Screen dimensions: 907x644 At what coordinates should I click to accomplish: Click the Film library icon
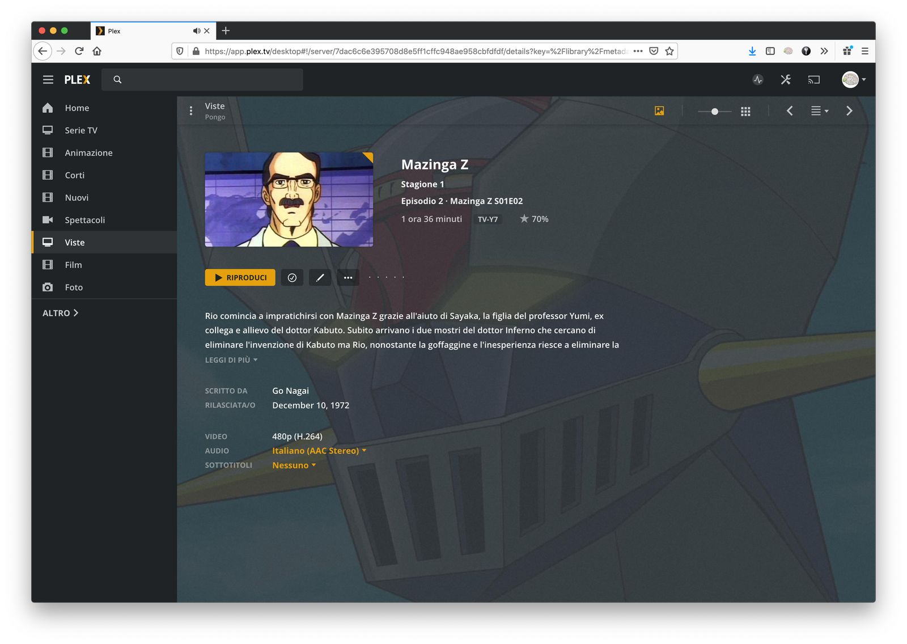48,265
